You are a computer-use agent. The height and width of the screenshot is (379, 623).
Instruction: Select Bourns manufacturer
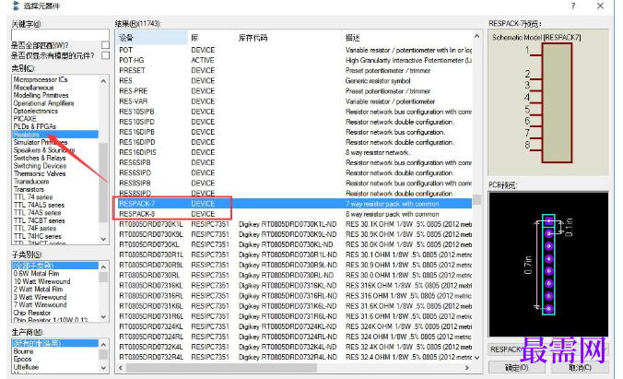[23, 351]
